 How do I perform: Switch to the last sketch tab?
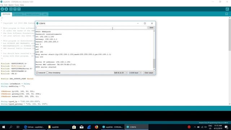coord(45,14)
